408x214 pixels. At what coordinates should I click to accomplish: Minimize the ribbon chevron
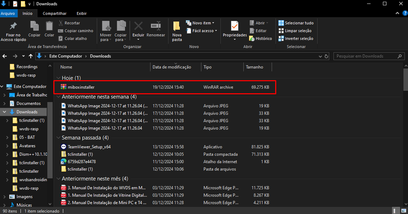click(397, 13)
